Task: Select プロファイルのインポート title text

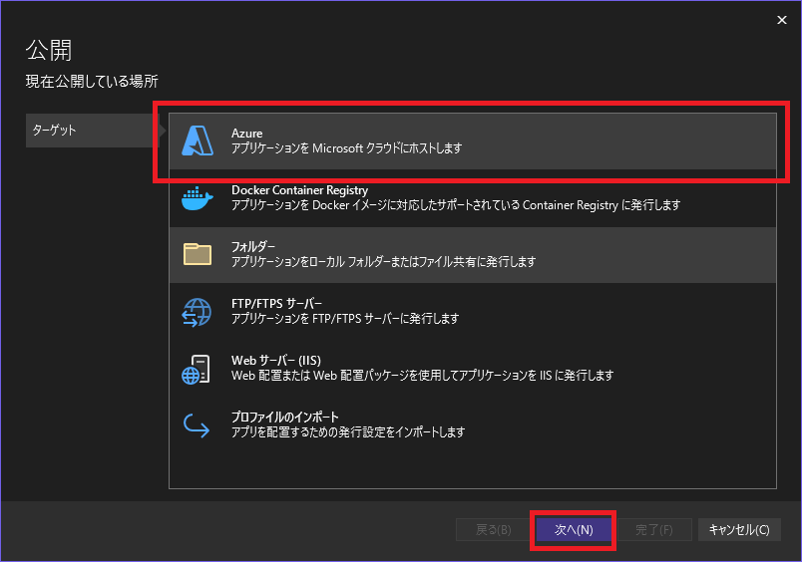Action: 285,417
